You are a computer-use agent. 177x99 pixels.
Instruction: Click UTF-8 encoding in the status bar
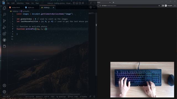(46, 97)
